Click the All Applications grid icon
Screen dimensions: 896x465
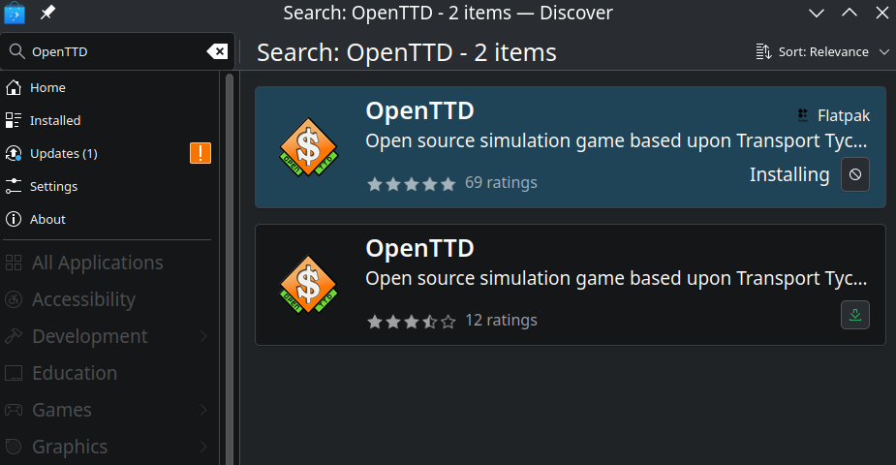point(14,263)
